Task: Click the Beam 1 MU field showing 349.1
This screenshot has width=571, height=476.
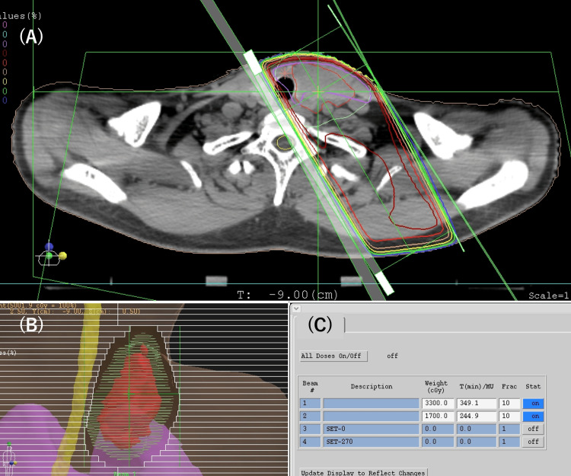Action: (477, 404)
